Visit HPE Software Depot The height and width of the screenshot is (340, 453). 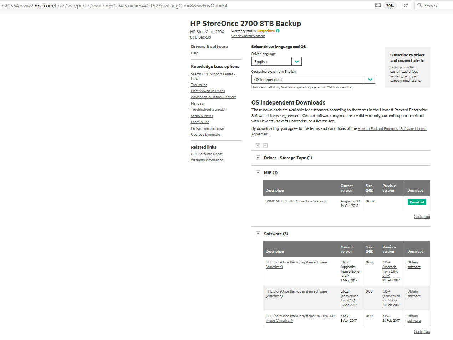click(207, 154)
